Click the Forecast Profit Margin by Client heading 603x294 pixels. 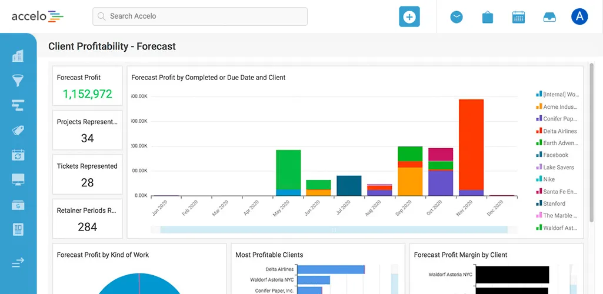461,255
